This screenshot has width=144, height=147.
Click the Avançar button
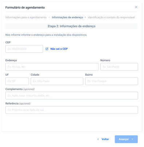point(126,139)
